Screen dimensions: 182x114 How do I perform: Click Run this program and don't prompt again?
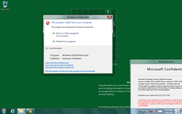(70, 71)
